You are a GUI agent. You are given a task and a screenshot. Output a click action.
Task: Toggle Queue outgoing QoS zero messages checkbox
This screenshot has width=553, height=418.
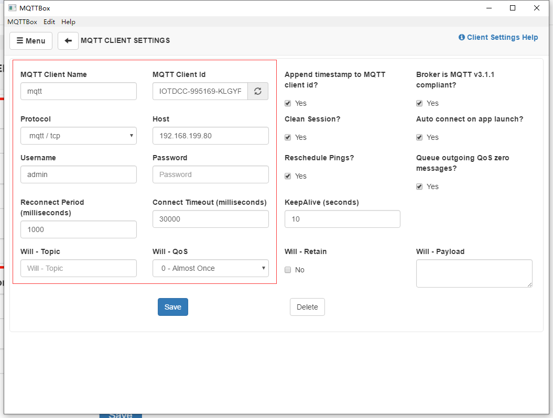pos(419,187)
